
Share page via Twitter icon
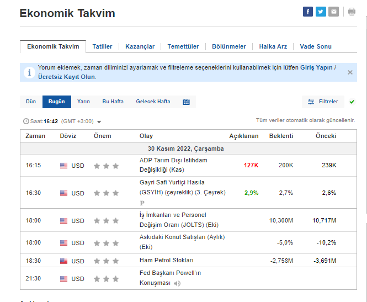(321, 12)
